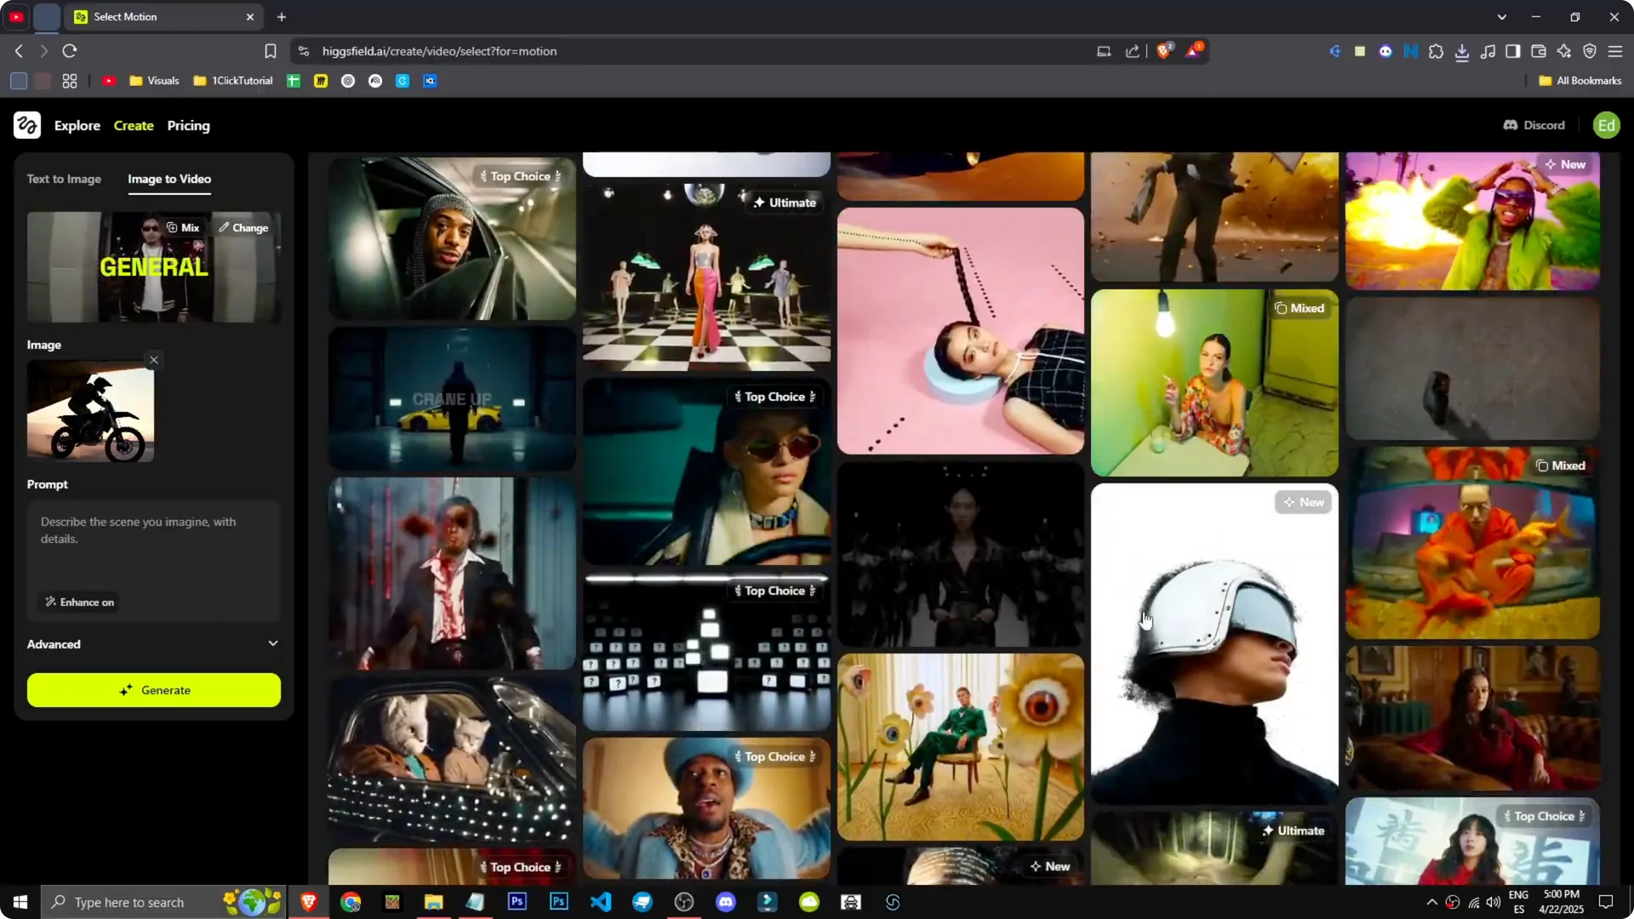The height and width of the screenshot is (919, 1634).
Task: Toggle Enhance off in the prompt box
Action: click(x=79, y=602)
